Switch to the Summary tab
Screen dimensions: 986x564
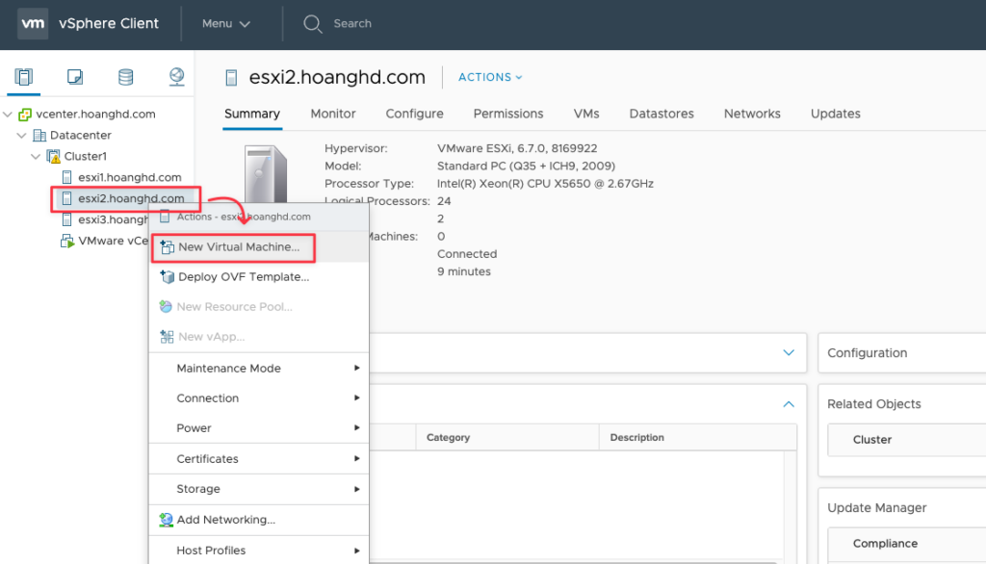pos(252,114)
